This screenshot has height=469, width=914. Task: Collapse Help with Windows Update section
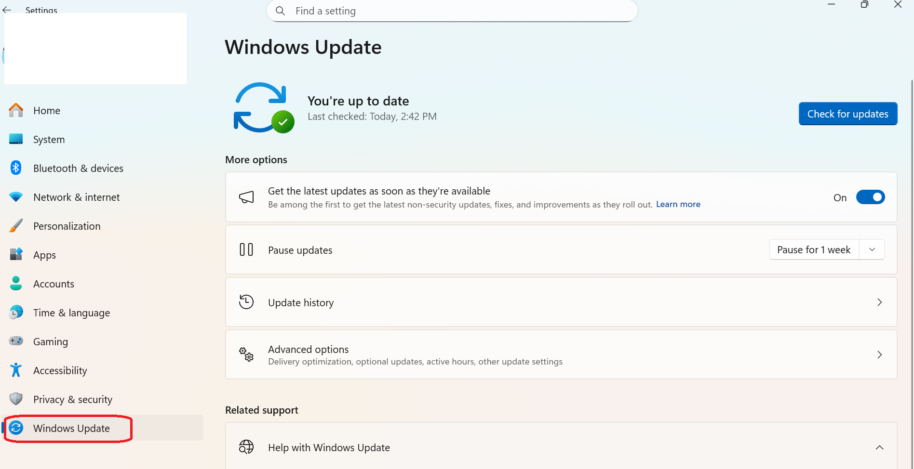879,447
